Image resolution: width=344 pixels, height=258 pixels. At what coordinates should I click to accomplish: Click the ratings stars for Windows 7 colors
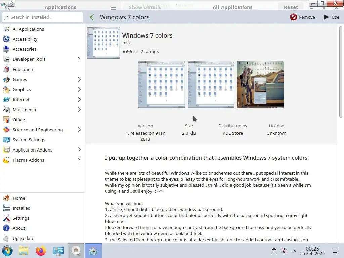tap(130, 51)
